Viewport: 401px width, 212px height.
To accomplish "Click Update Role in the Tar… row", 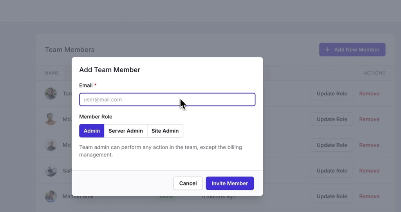I will [x=332, y=94].
